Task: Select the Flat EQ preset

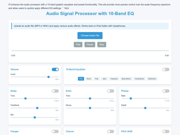Action: 81,79
